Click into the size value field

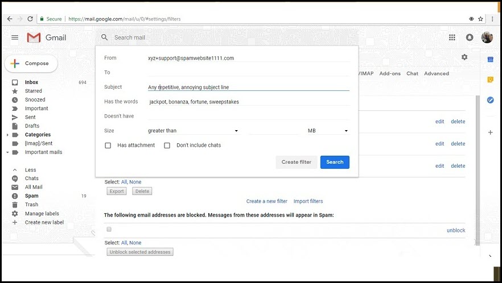pyautogui.click(x=274, y=131)
